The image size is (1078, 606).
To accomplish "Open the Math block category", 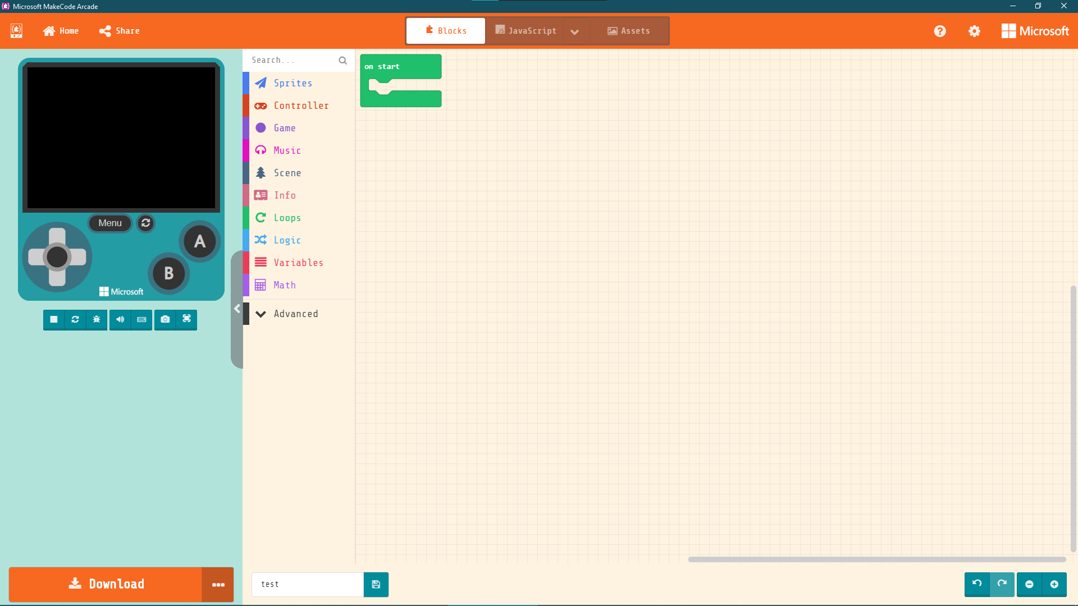I will (x=299, y=285).
